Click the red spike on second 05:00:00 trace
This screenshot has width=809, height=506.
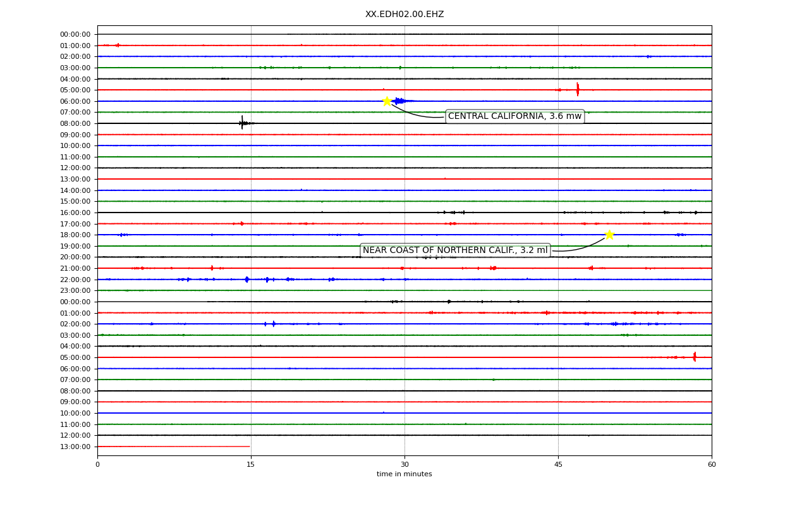(x=695, y=357)
